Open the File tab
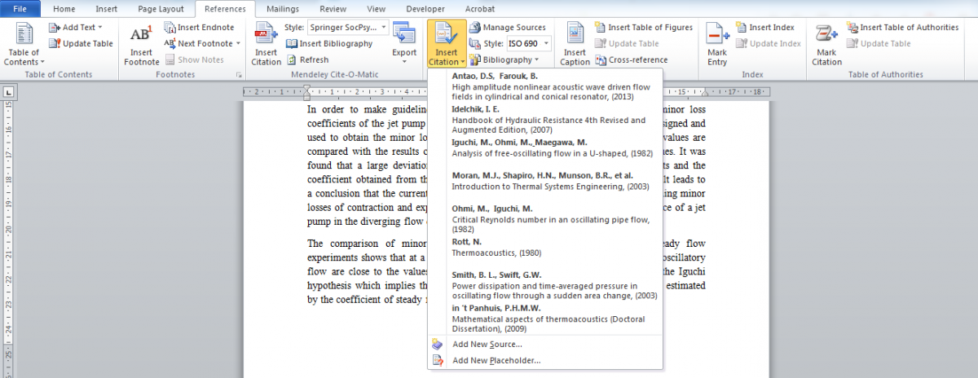Image resolution: width=978 pixels, height=378 pixels. (20, 8)
